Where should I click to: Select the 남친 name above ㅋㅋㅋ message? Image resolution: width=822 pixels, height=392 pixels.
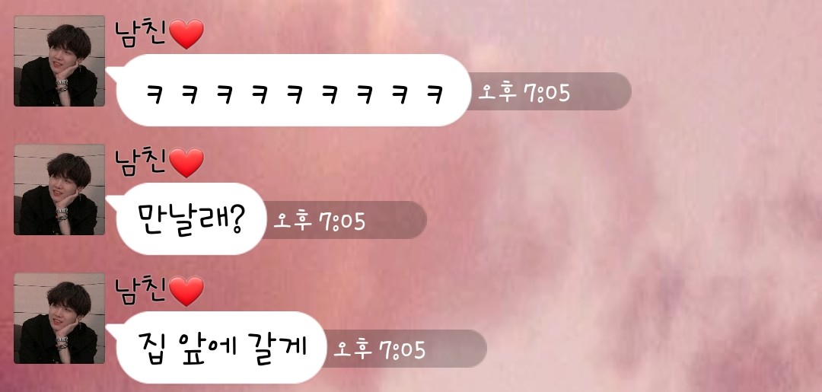(142, 33)
